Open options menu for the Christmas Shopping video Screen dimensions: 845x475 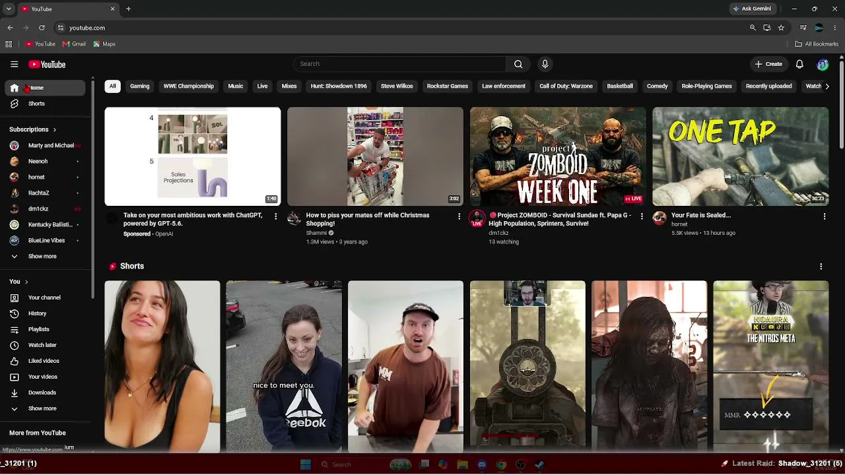point(459,216)
